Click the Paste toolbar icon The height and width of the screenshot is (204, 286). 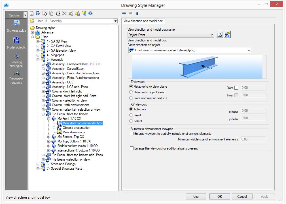[x=58, y=13]
